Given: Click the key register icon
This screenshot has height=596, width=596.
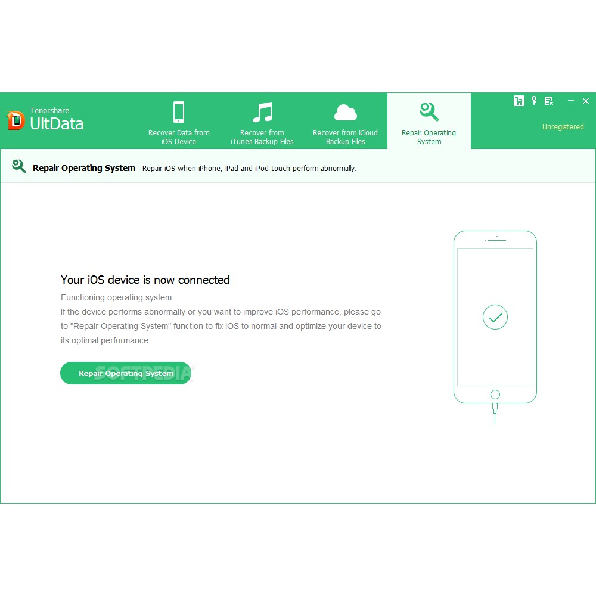Looking at the screenshot, I should tap(534, 101).
